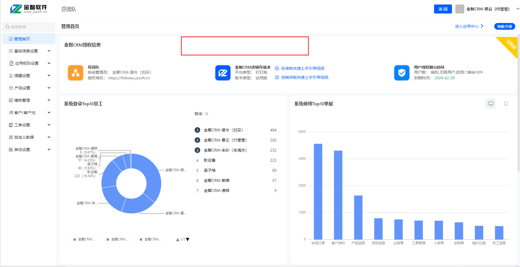The height and width of the screenshot is (267, 520).
Task: Go to next legend page arrow
Action: coord(188,240)
